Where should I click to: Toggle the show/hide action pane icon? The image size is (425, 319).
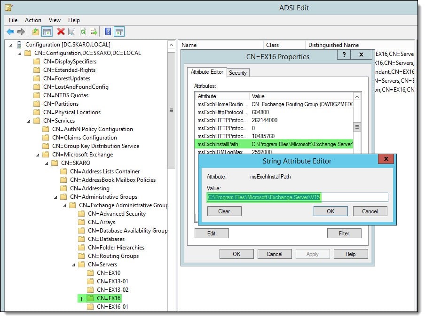(119, 31)
